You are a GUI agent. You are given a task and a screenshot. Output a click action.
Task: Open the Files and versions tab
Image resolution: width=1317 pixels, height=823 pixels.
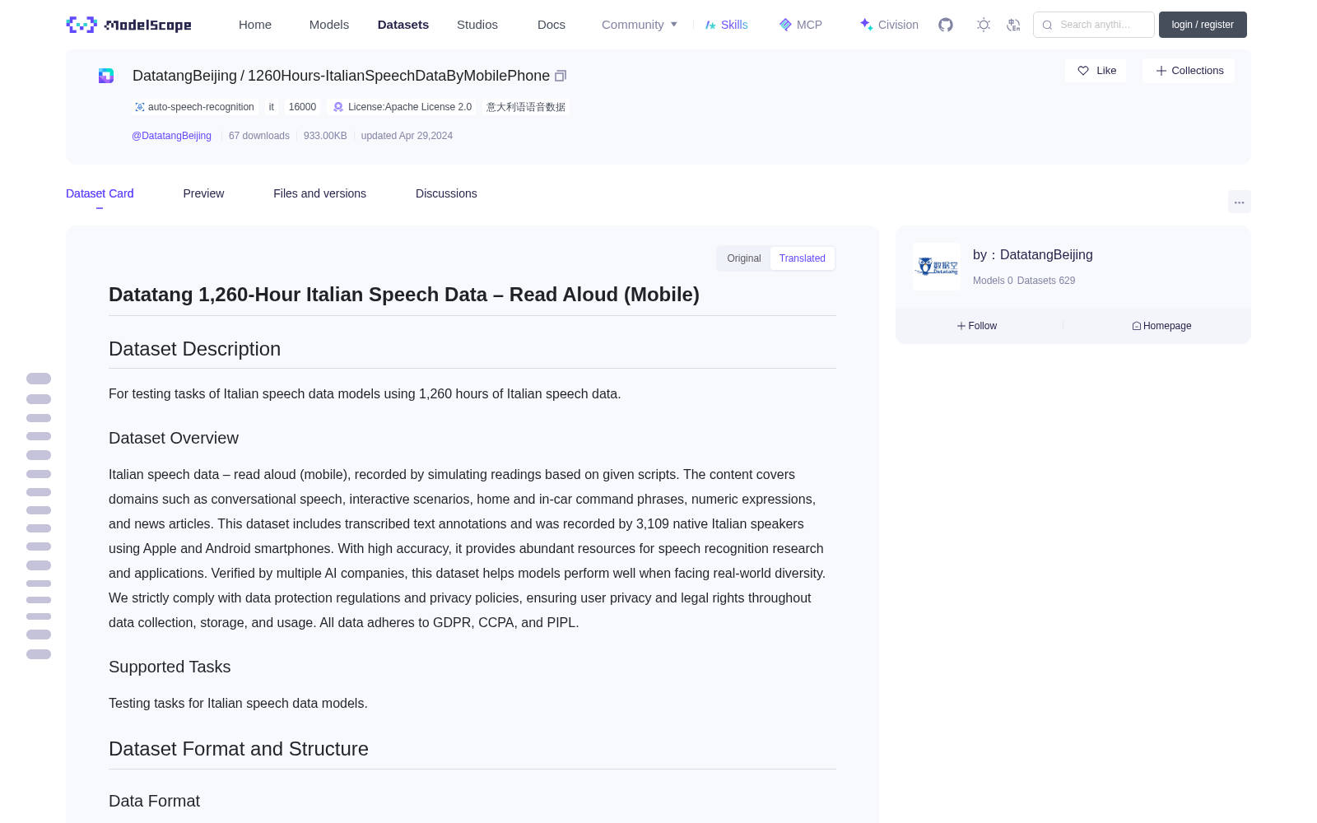point(319,193)
